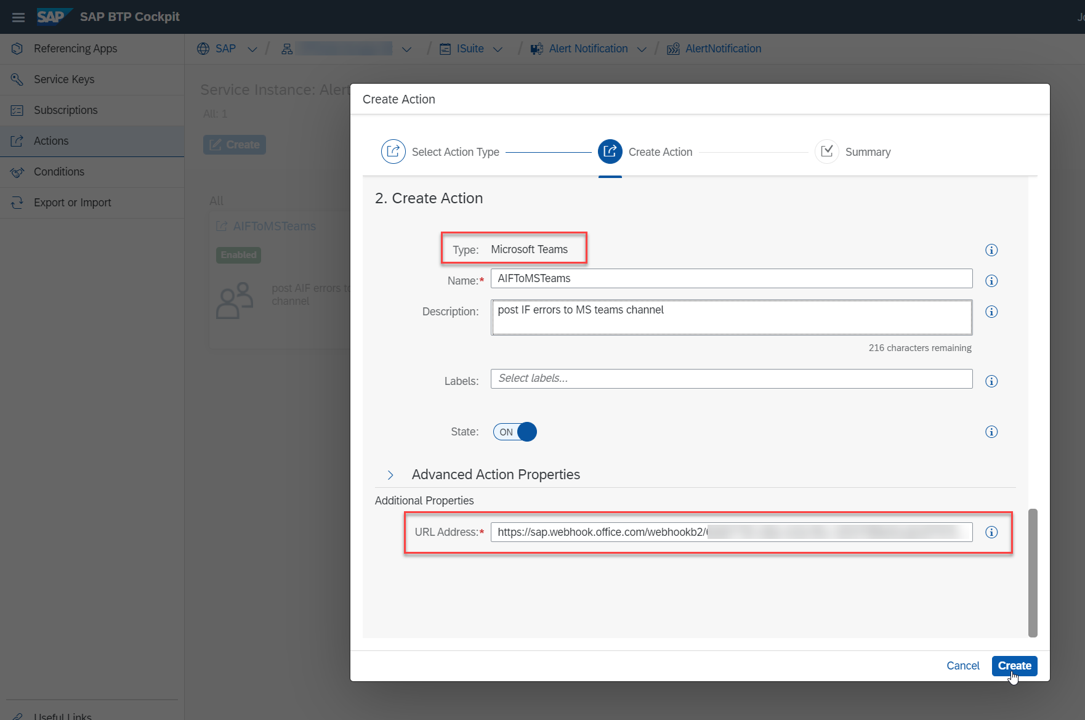The height and width of the screenshot is (720, 1085).
Task: Open the hamburger navigation menu
Action: [18, 17]
